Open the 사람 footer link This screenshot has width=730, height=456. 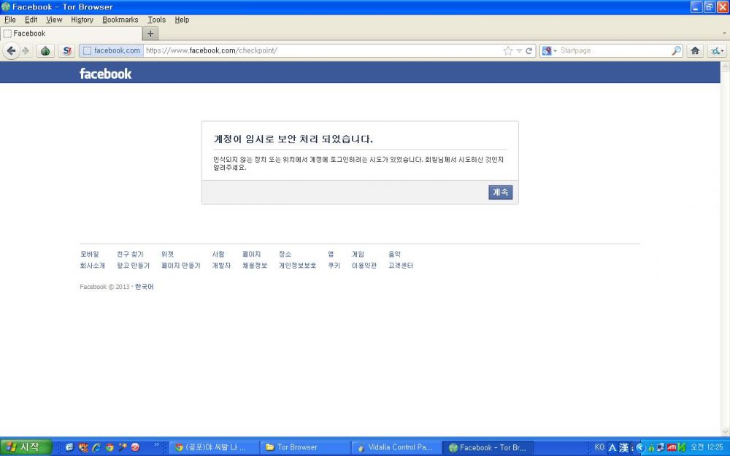[218, 254]
